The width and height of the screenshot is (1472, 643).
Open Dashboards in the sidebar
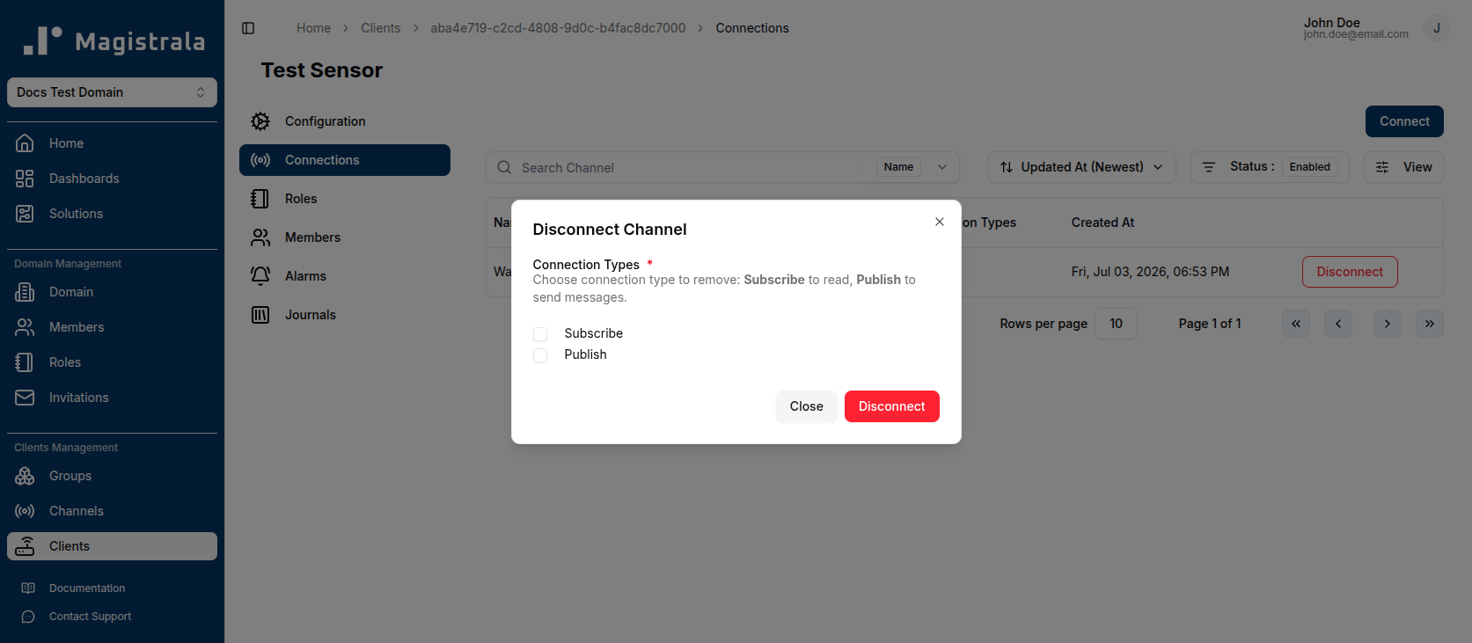tap(112, 179)
